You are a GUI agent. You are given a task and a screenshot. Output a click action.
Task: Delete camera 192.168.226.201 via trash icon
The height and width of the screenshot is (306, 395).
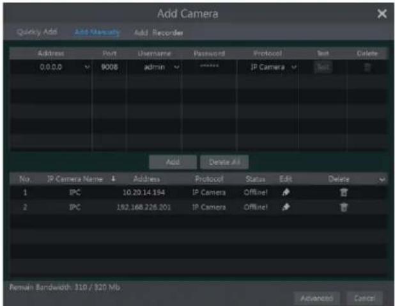click(344, 207)
